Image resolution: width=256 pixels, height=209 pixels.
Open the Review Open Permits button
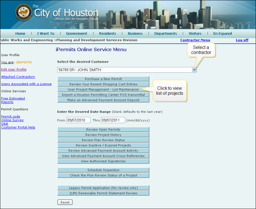click(103, 130)
